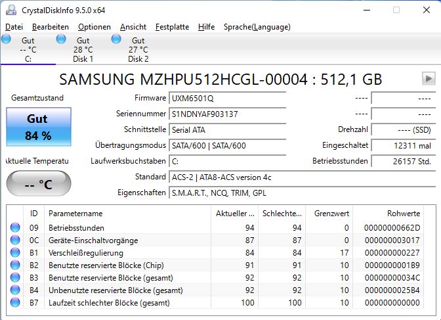Open the Festplatte menu
The width and height of the screenshot is (441, 320).
pos(172,27)
